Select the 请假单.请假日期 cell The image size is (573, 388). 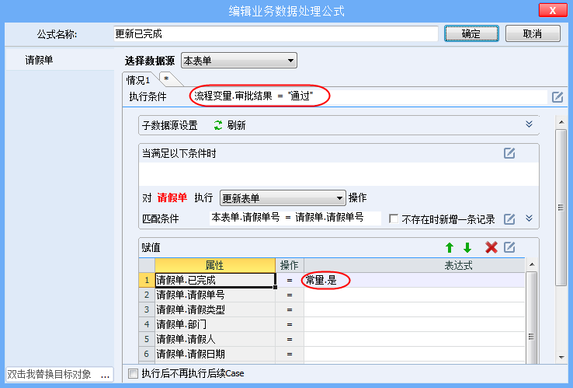pos(215,354)
